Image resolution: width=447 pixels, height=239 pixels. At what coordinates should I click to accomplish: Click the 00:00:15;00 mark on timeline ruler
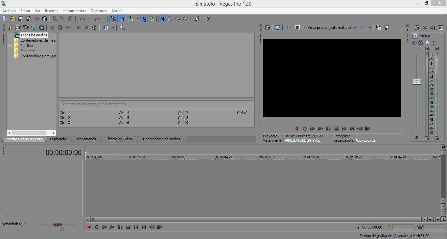[137, 157]
